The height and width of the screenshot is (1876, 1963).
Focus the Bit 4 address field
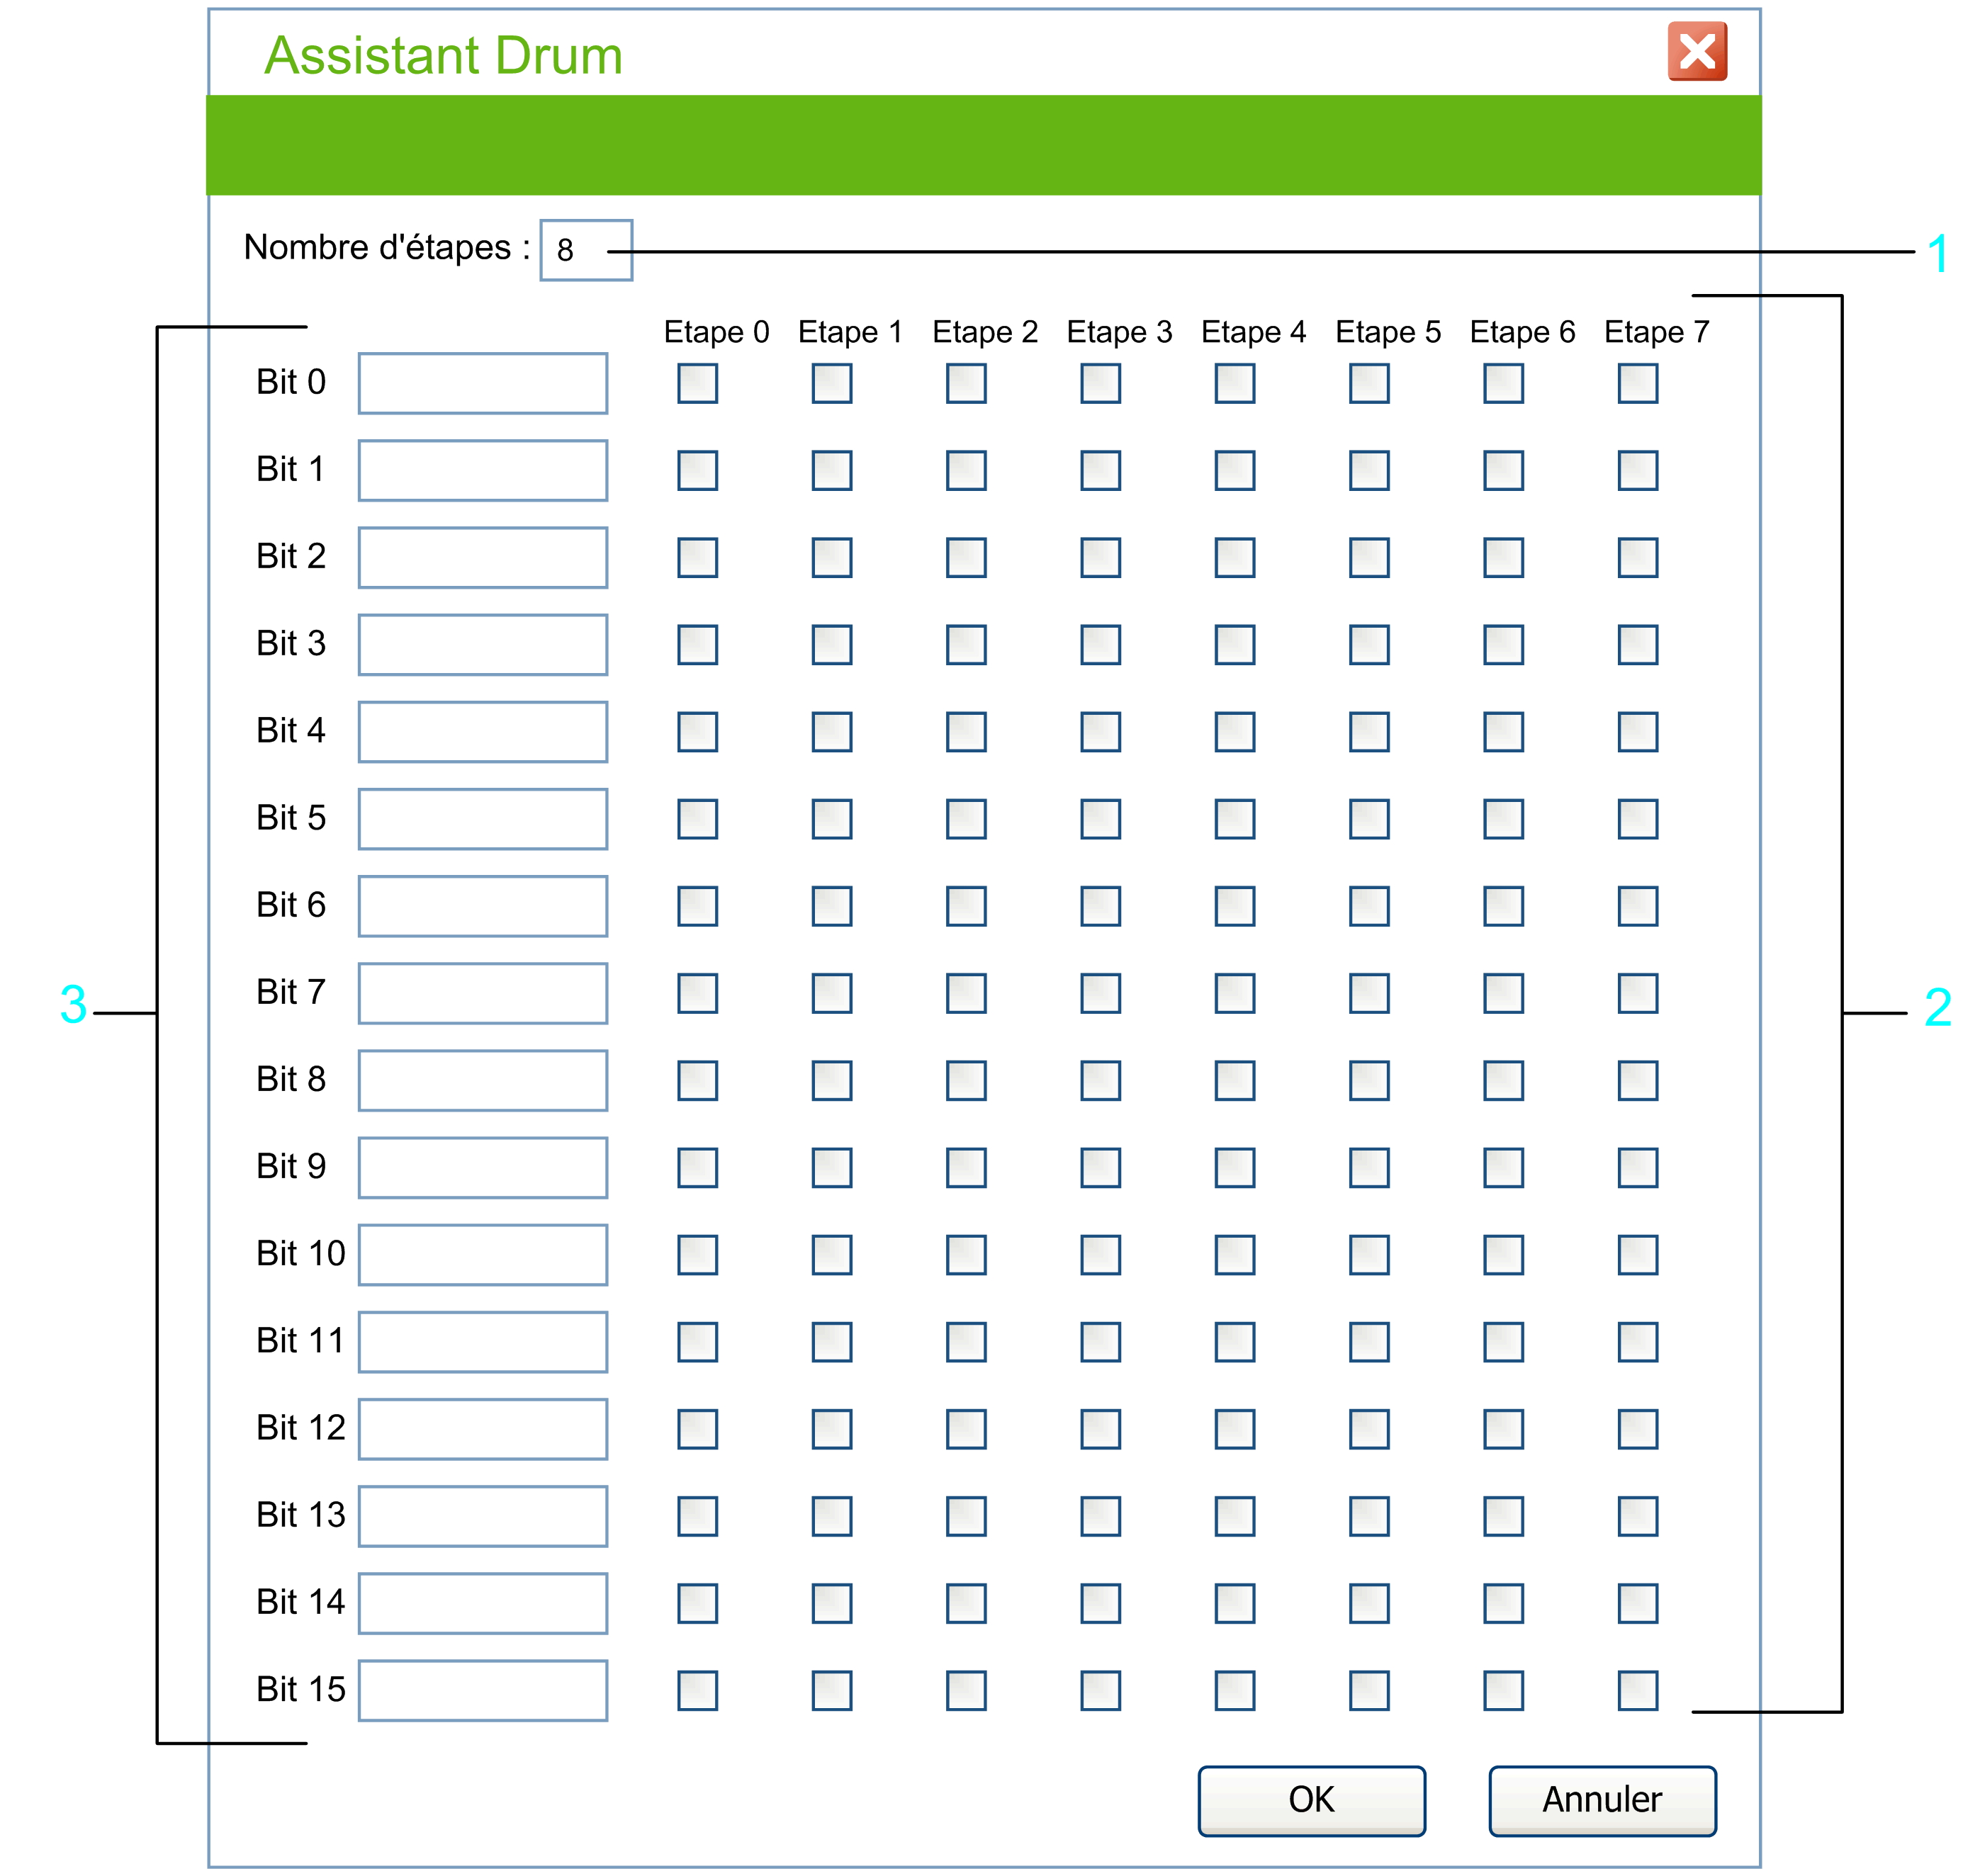(x=483, y=732)
